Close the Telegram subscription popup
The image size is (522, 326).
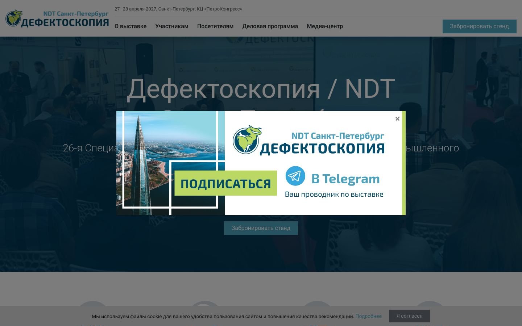pos(397,119)
